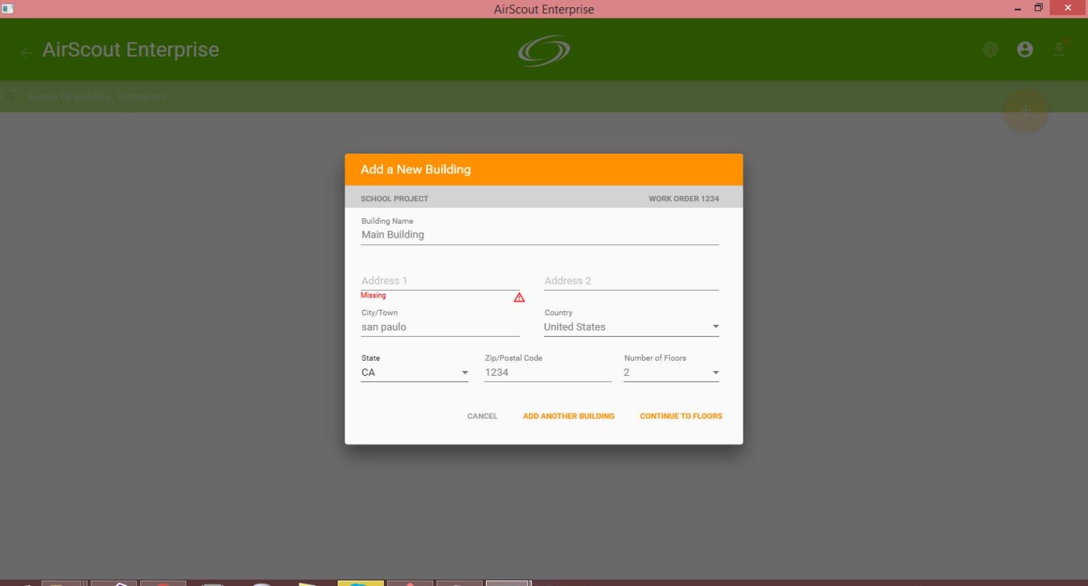Click the download icon in top bar
The height and width of the screenshot is (586, 1088).
click(1059, 49)
